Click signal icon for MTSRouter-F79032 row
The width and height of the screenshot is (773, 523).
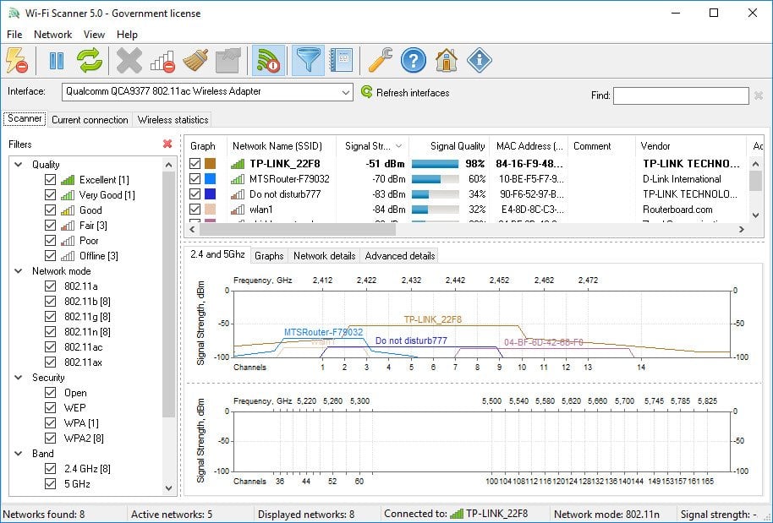[x=238, y=179]
